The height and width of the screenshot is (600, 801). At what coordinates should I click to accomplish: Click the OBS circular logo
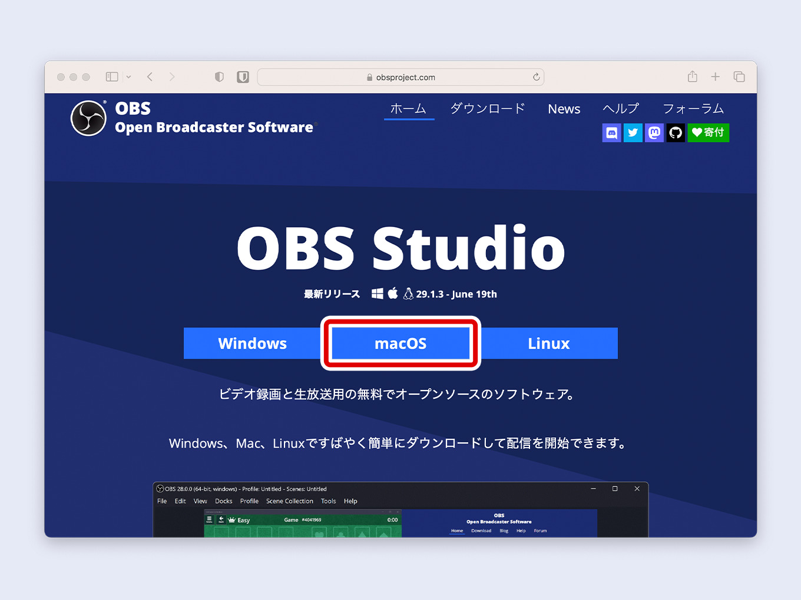point(88,118)
